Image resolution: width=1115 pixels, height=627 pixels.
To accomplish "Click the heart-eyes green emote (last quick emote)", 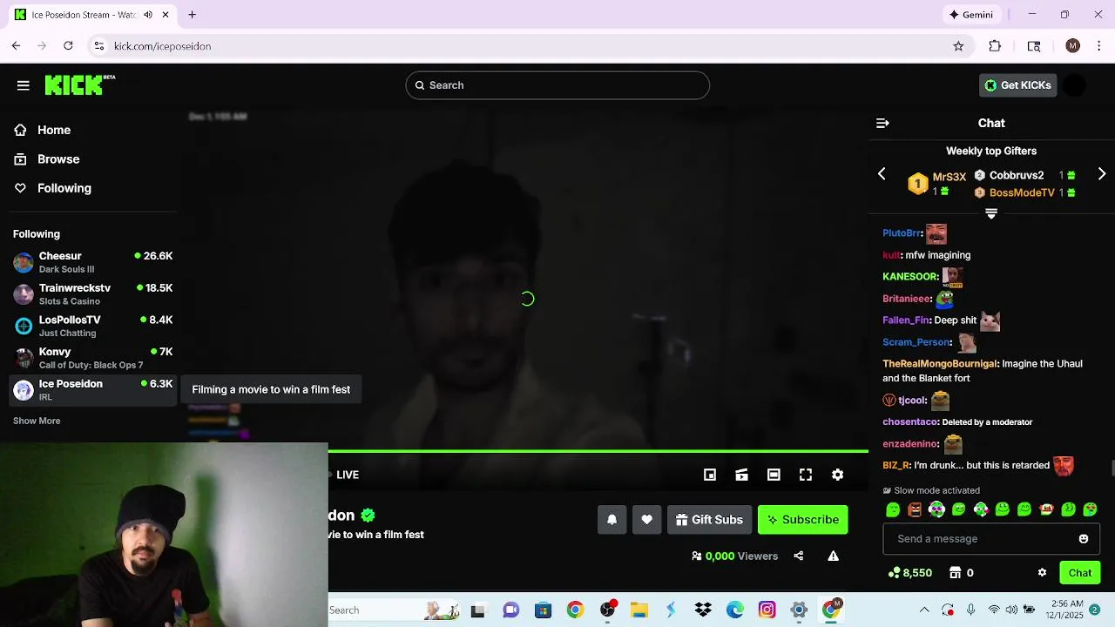I will pyautogui.click(x=1090, y=509).
